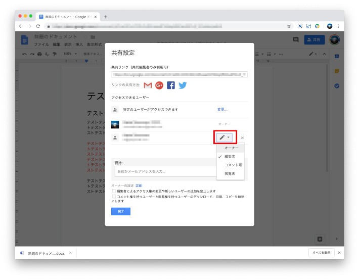The image size is (359, 279).
Task: Close the download bar with the X
Action: (339, 253)
